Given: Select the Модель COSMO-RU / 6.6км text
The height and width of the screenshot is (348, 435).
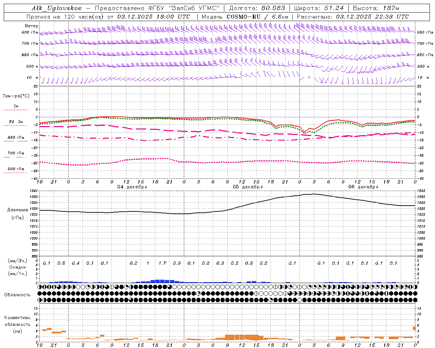Looking at the screenshot, I should click(x=245, y=17).
